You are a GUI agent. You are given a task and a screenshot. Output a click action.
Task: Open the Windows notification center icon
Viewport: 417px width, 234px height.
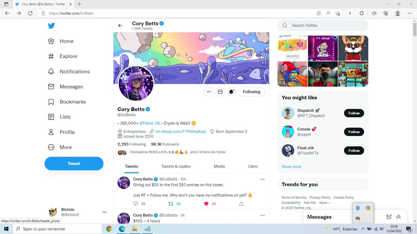(x=409, y=229)
